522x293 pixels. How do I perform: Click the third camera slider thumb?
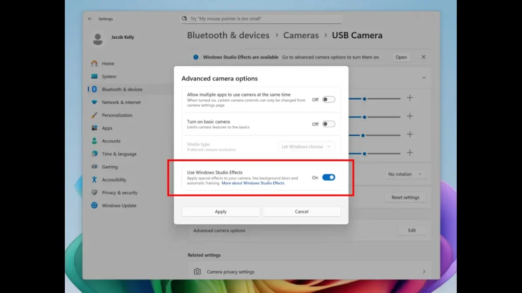pyautogui.click(x=363, y=135)
